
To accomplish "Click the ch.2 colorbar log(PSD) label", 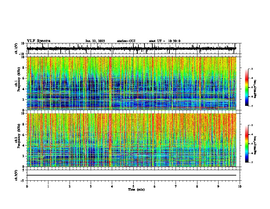I will (255, 145).
